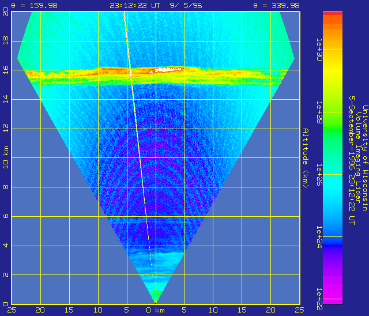Viewport: 369px width, 316px height.
Task: Click 'University of Wisconsin' rotated title line
Action: pyautogui.click(x=365, y=158)
